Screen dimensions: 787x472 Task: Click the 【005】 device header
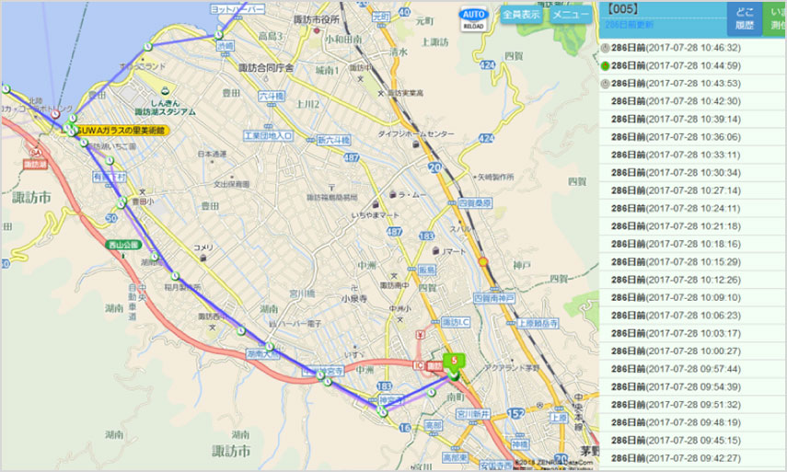pyautogui.click(x=622, y=9)
